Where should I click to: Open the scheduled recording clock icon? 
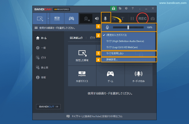[126, 8]
